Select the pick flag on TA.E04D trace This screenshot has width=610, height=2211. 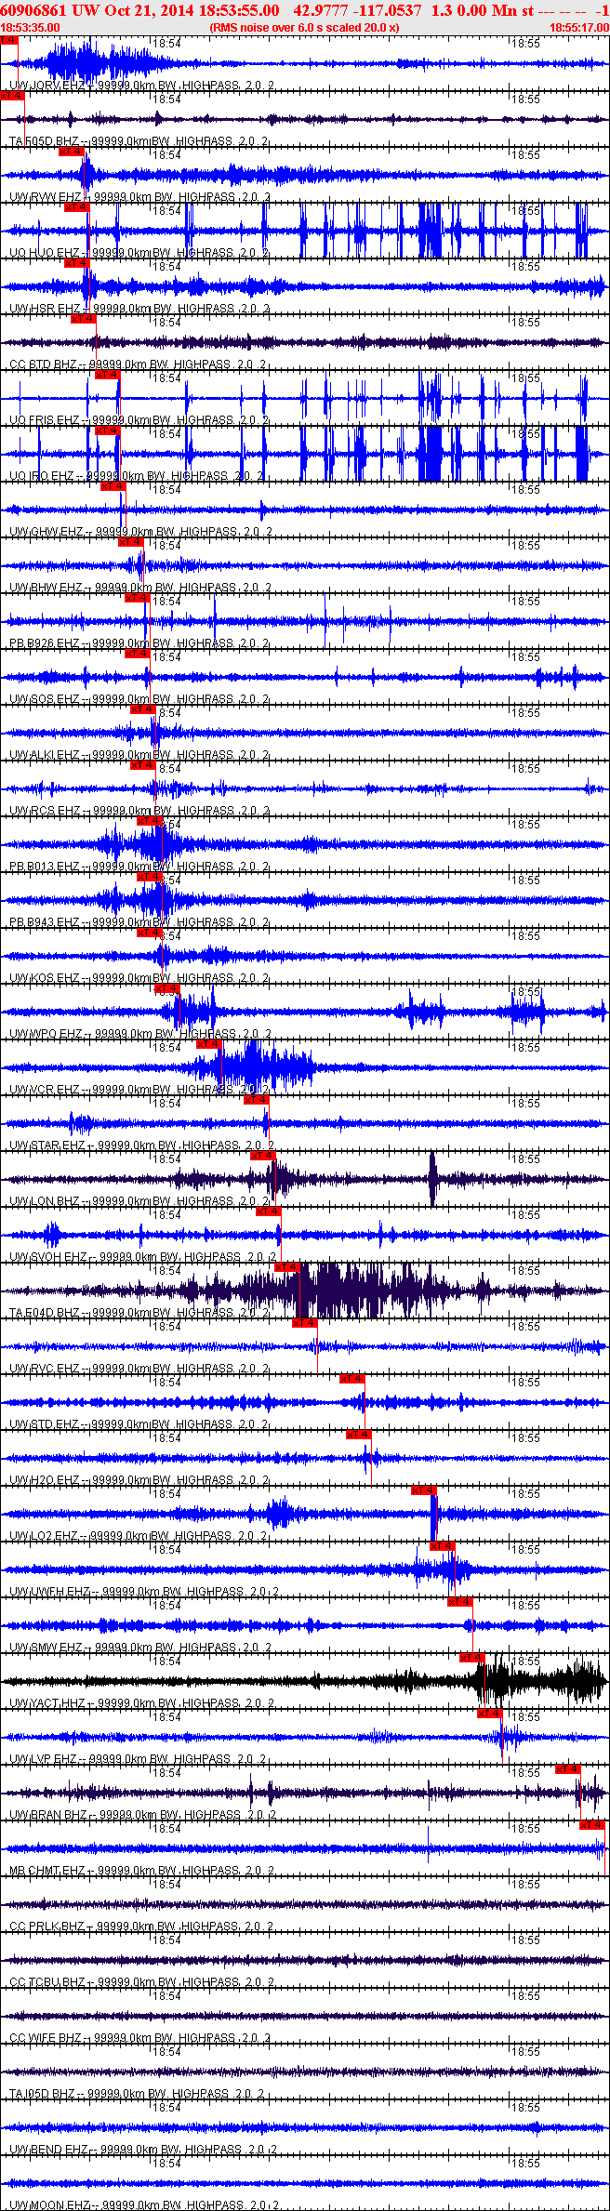click(x=286, y=1267)
